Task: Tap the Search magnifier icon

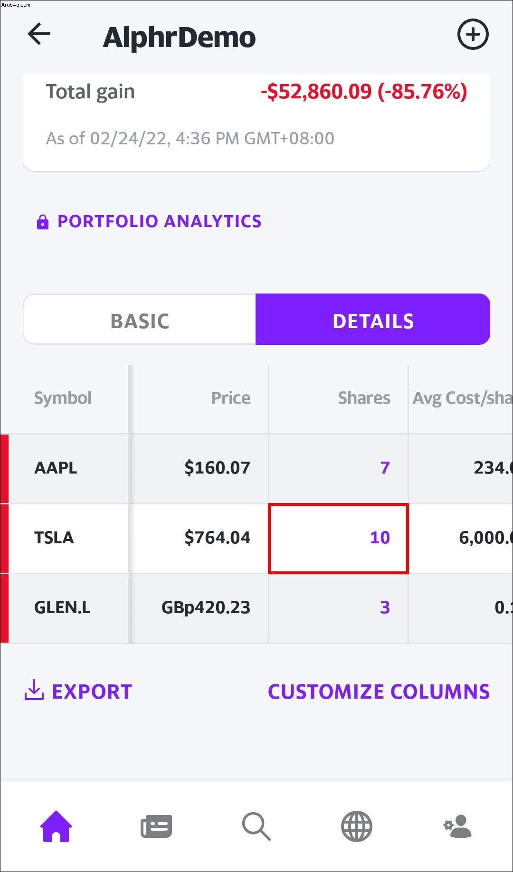Action: (x=256, y=826)
